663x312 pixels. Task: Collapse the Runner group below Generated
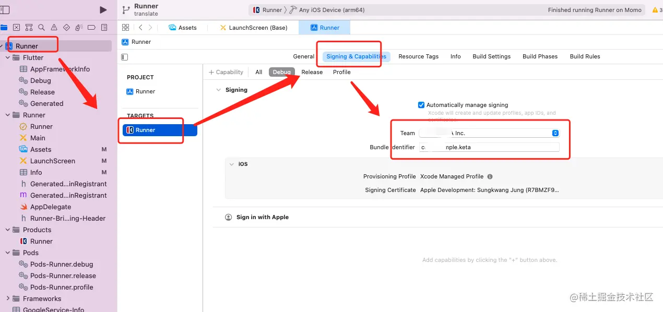tap(8, 115)
